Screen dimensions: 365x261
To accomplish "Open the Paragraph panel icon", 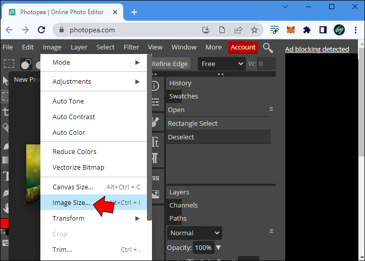I will pos(155,159).
